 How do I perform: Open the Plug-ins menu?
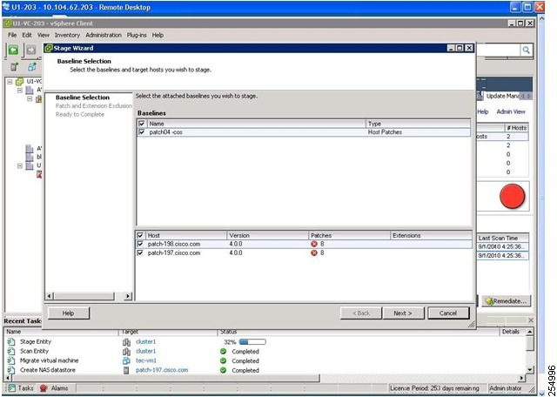coord(137,35)
